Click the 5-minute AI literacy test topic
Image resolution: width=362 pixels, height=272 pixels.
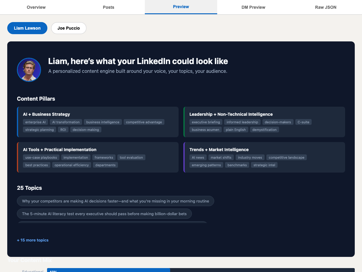[x=104, y=213]
